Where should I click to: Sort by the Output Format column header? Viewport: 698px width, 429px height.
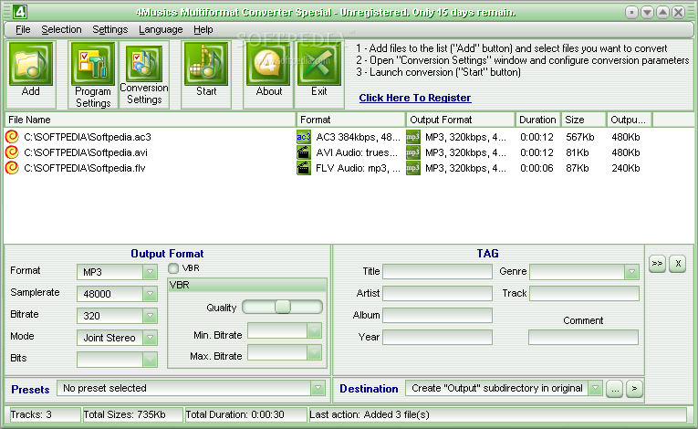tap(461, 120)
